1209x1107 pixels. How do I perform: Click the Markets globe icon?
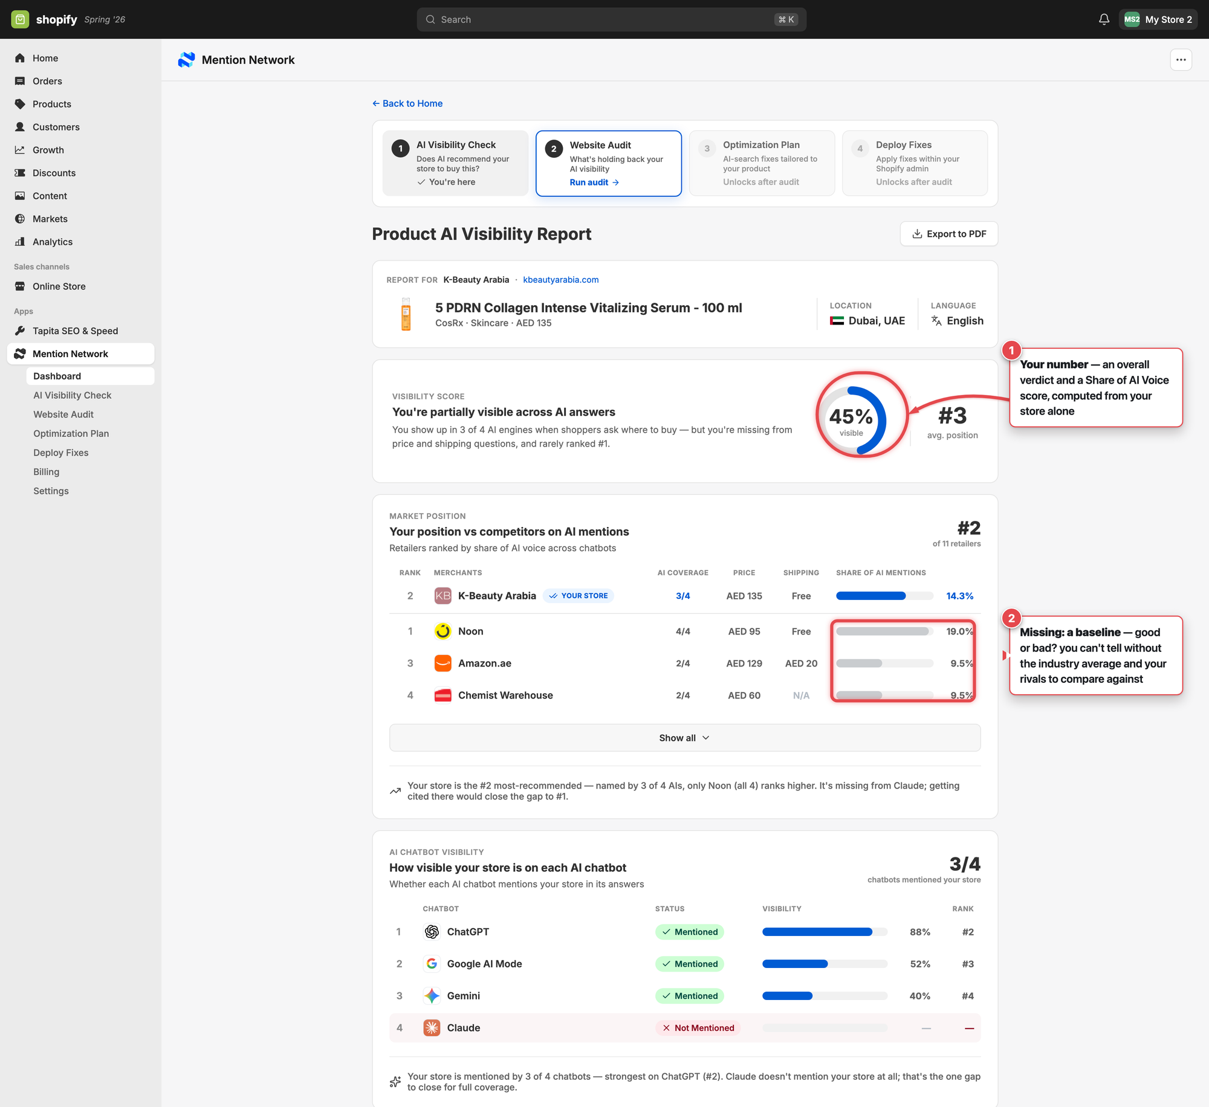pos(20,219)
